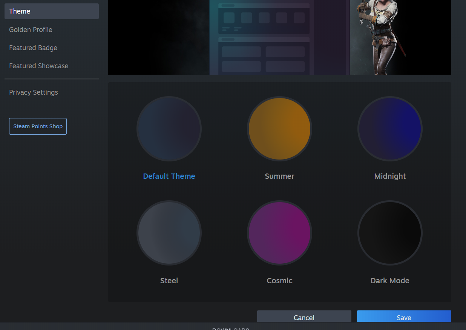The width and height of the screenshot is (466, 330).
Task: Switch to Featured Showcase section
Action: click(39, 66)
